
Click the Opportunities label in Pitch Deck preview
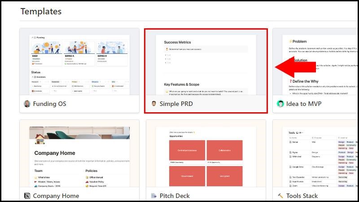pyautogui.click(x=176, y=136)
